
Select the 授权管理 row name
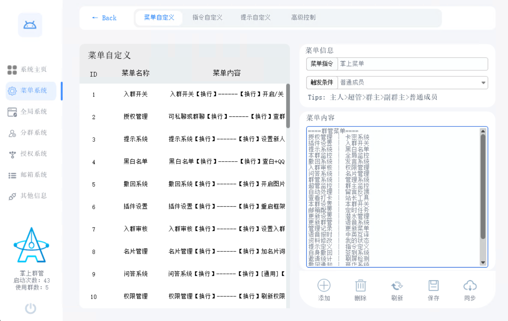(135, 117)
